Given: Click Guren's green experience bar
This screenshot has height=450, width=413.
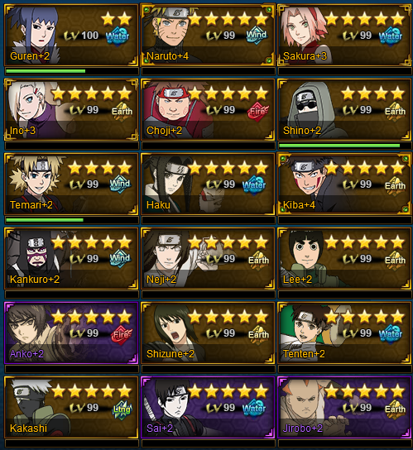Looking at the screenshot, I should click(46, 71).
